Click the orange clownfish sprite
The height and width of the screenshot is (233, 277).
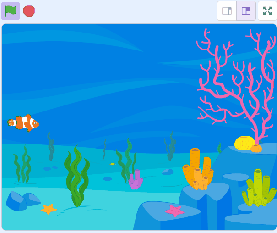pos(24,123)
